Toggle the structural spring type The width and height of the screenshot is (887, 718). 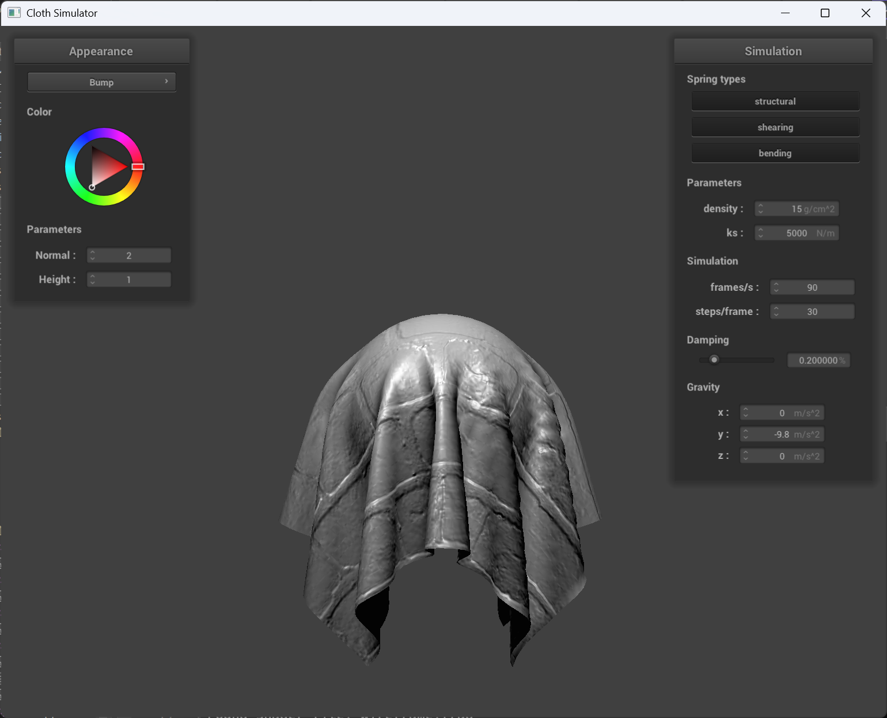point(775,101)
